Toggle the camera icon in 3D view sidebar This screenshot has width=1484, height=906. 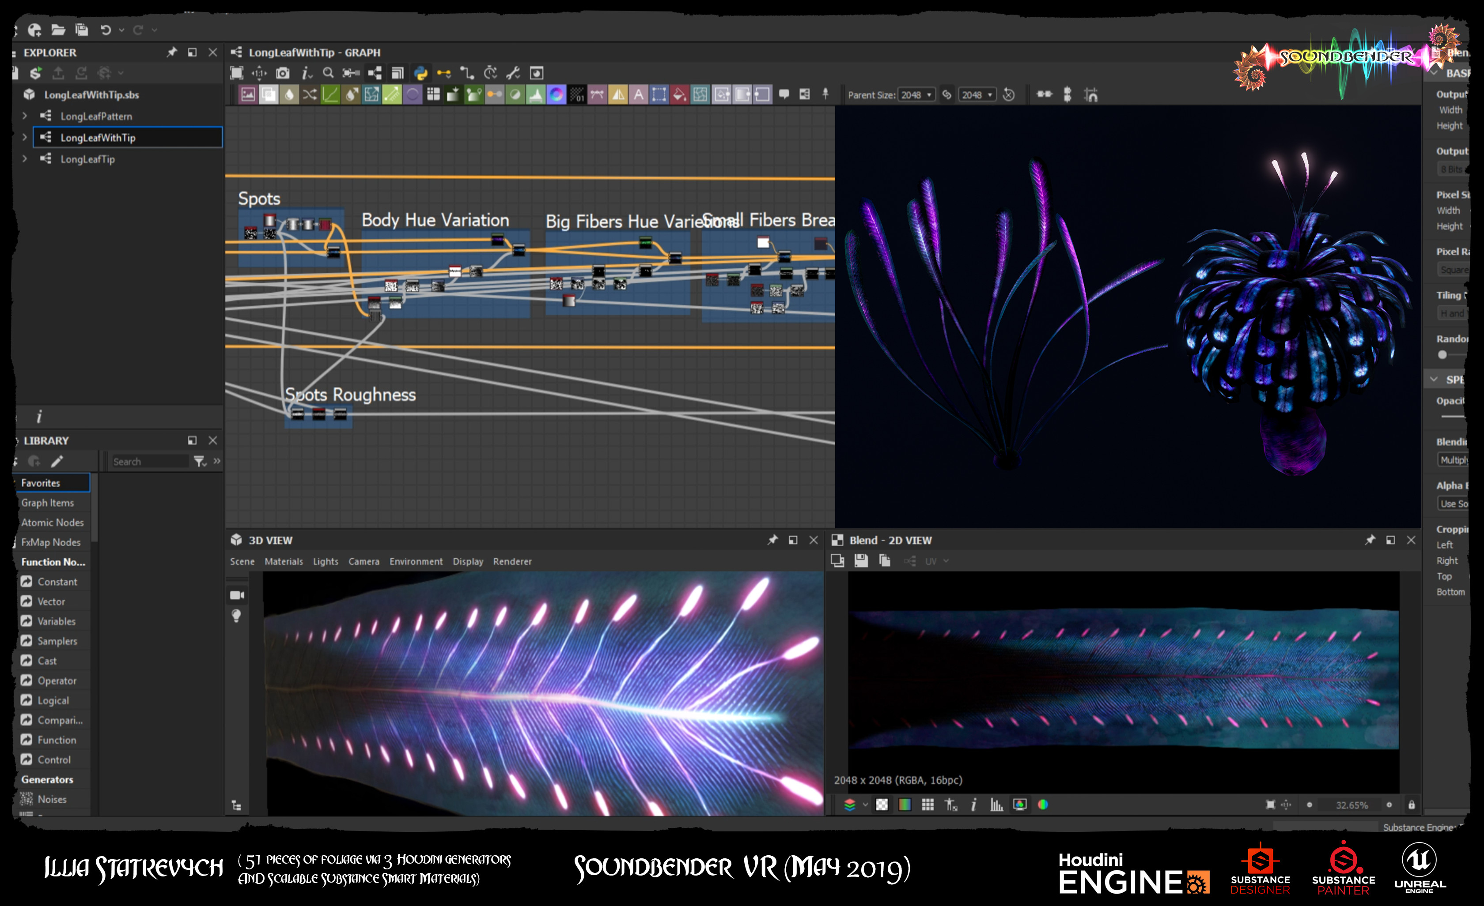pyautogui.click(x=237, y=595)
